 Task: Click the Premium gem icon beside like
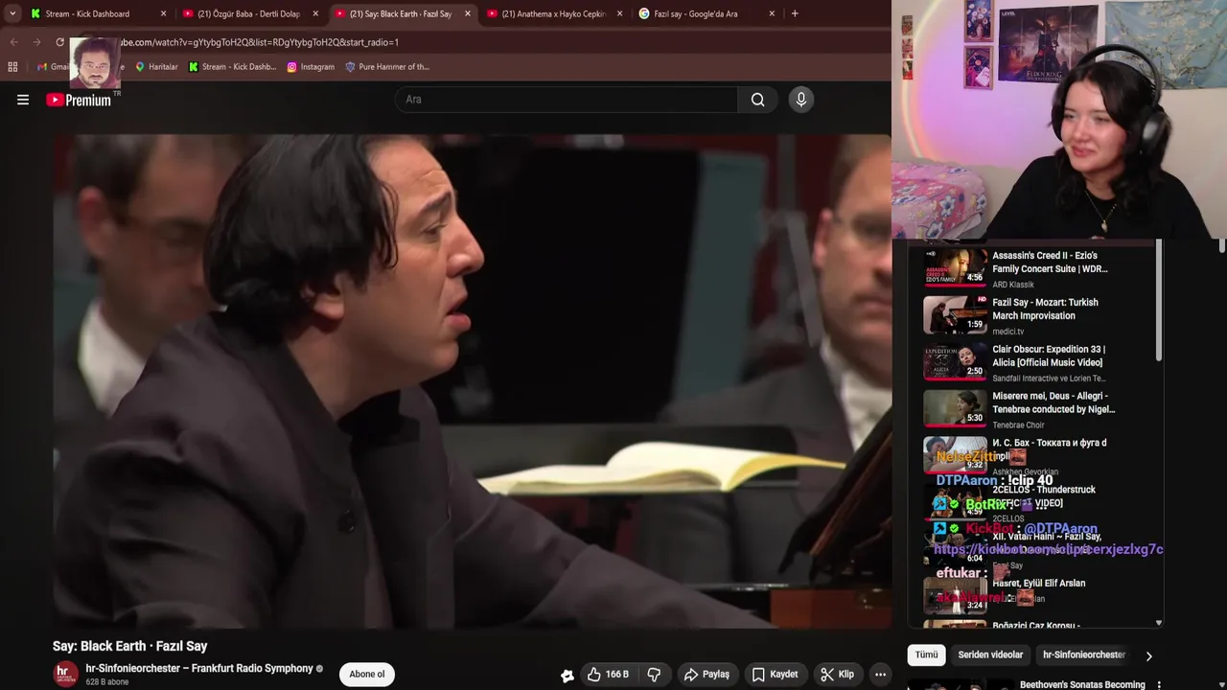(567, 676)
